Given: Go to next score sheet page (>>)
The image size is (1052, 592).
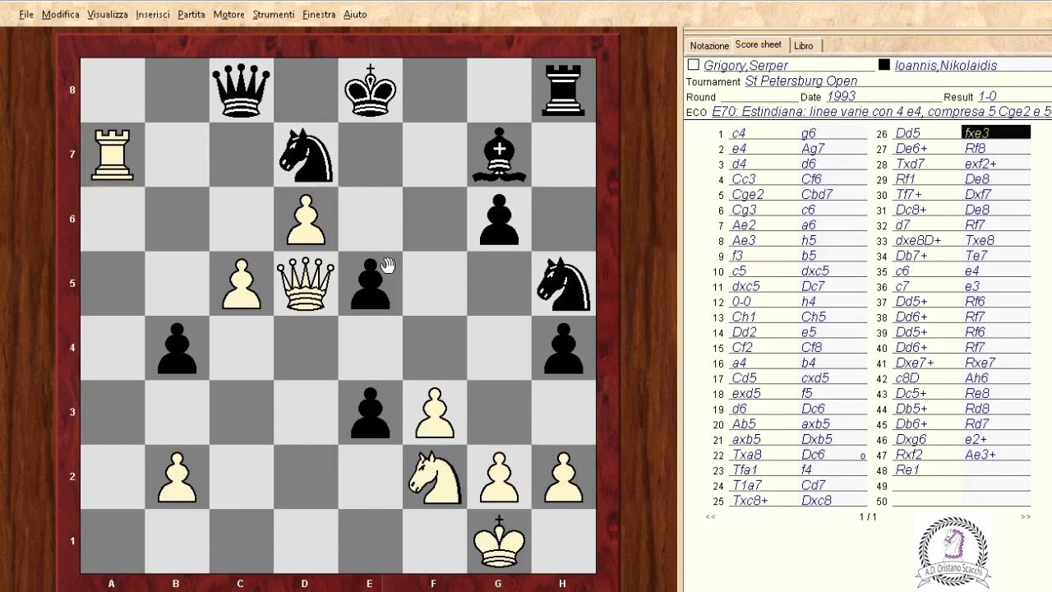Looking at the screenshot, I should (1025, 516).
